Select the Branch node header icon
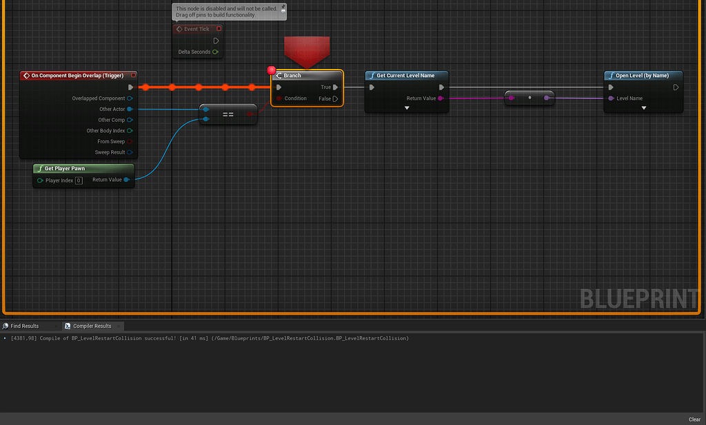 point(279,75)
